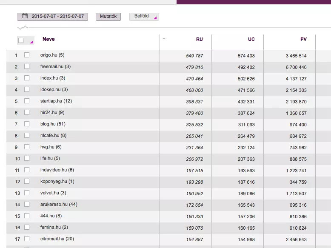Viewport: 331px width, 248px height.
Task: Check the freemail.hu row checkbox
Action: pyautogui.click(x=27, y=66)
